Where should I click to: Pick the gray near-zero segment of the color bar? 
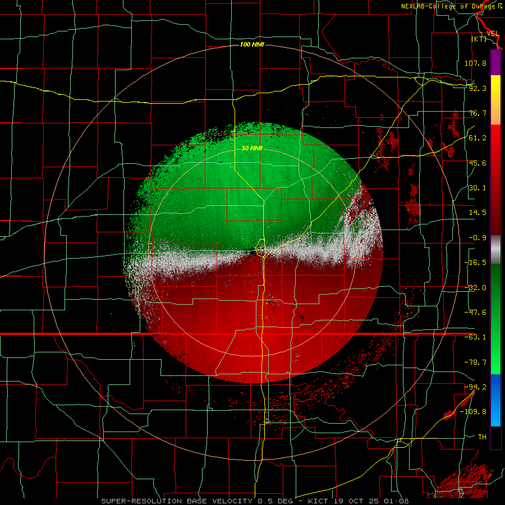click(x=495, y=250)
